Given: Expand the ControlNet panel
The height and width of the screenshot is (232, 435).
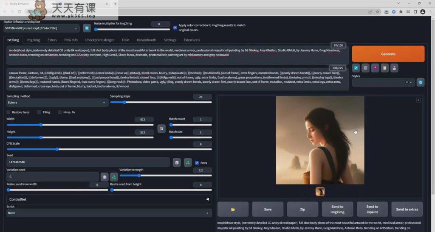Looking at the screenshot, I should pyautogui.click(x=109, y=199).
